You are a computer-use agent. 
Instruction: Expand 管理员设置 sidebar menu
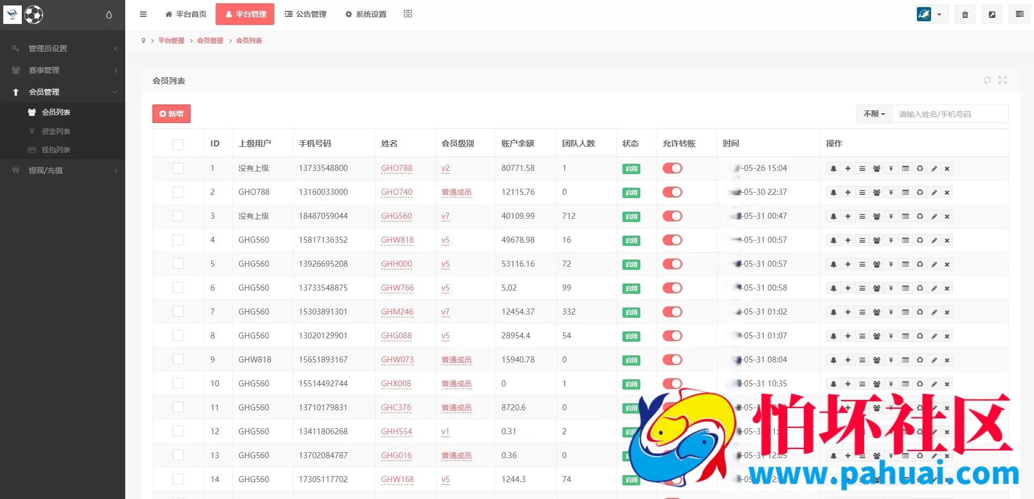pos(63,48)
